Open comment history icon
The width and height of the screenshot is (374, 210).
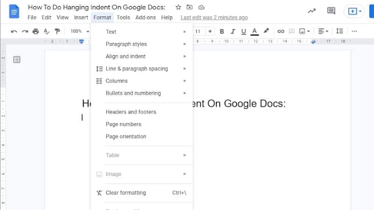pos(331,11)
